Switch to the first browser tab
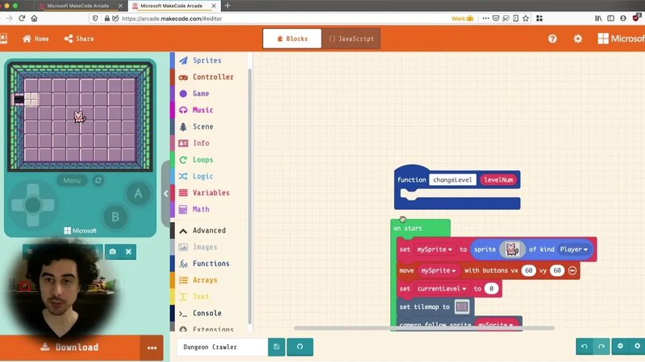The image size is (645, 362). 80,6
